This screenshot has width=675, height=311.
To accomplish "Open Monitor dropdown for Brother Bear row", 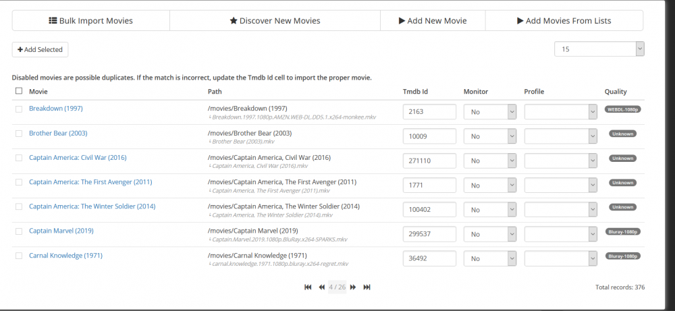I will 490,136.
